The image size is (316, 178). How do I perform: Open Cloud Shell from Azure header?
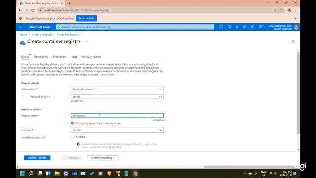tap(221, 27)
